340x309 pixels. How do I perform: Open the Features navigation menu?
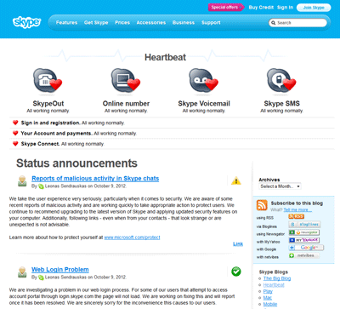click(x=66, y=22)
